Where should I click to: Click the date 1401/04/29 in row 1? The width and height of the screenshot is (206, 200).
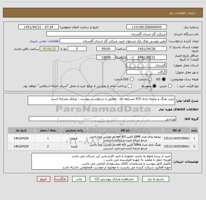coord(21,138)
